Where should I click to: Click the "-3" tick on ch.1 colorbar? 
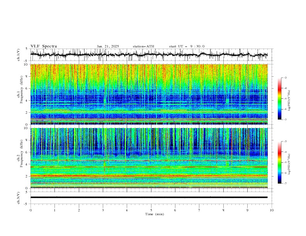click(x=285, y=78)
